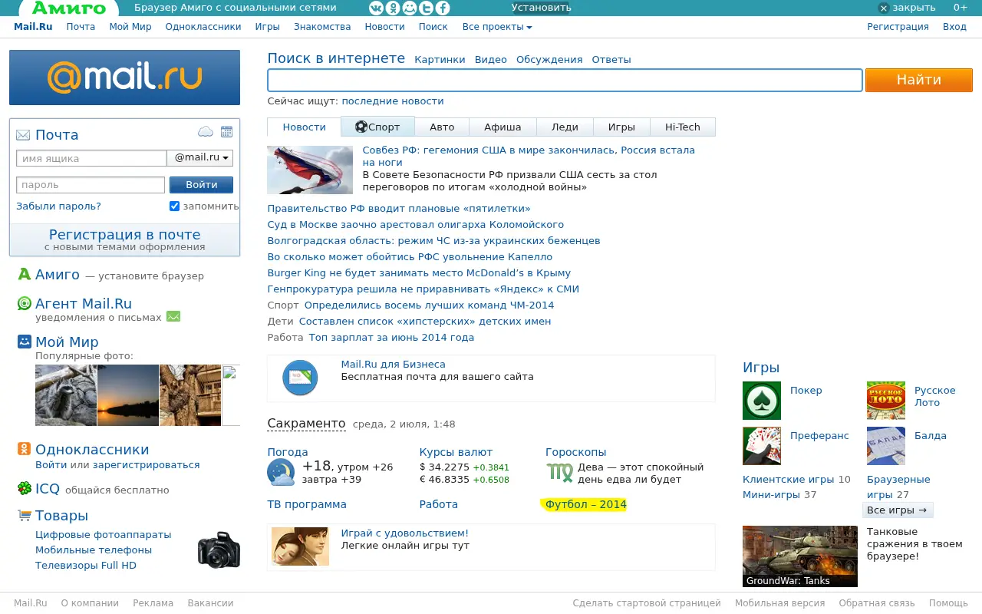
Task: Click the Virgo horoscope sign icon
Action: pyautogui.click(x=559, y=472)
